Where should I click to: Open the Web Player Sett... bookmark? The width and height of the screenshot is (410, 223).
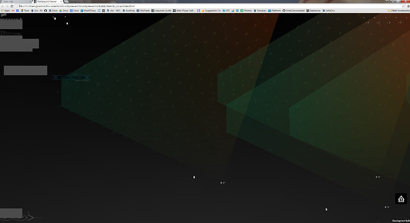point(184,11)
